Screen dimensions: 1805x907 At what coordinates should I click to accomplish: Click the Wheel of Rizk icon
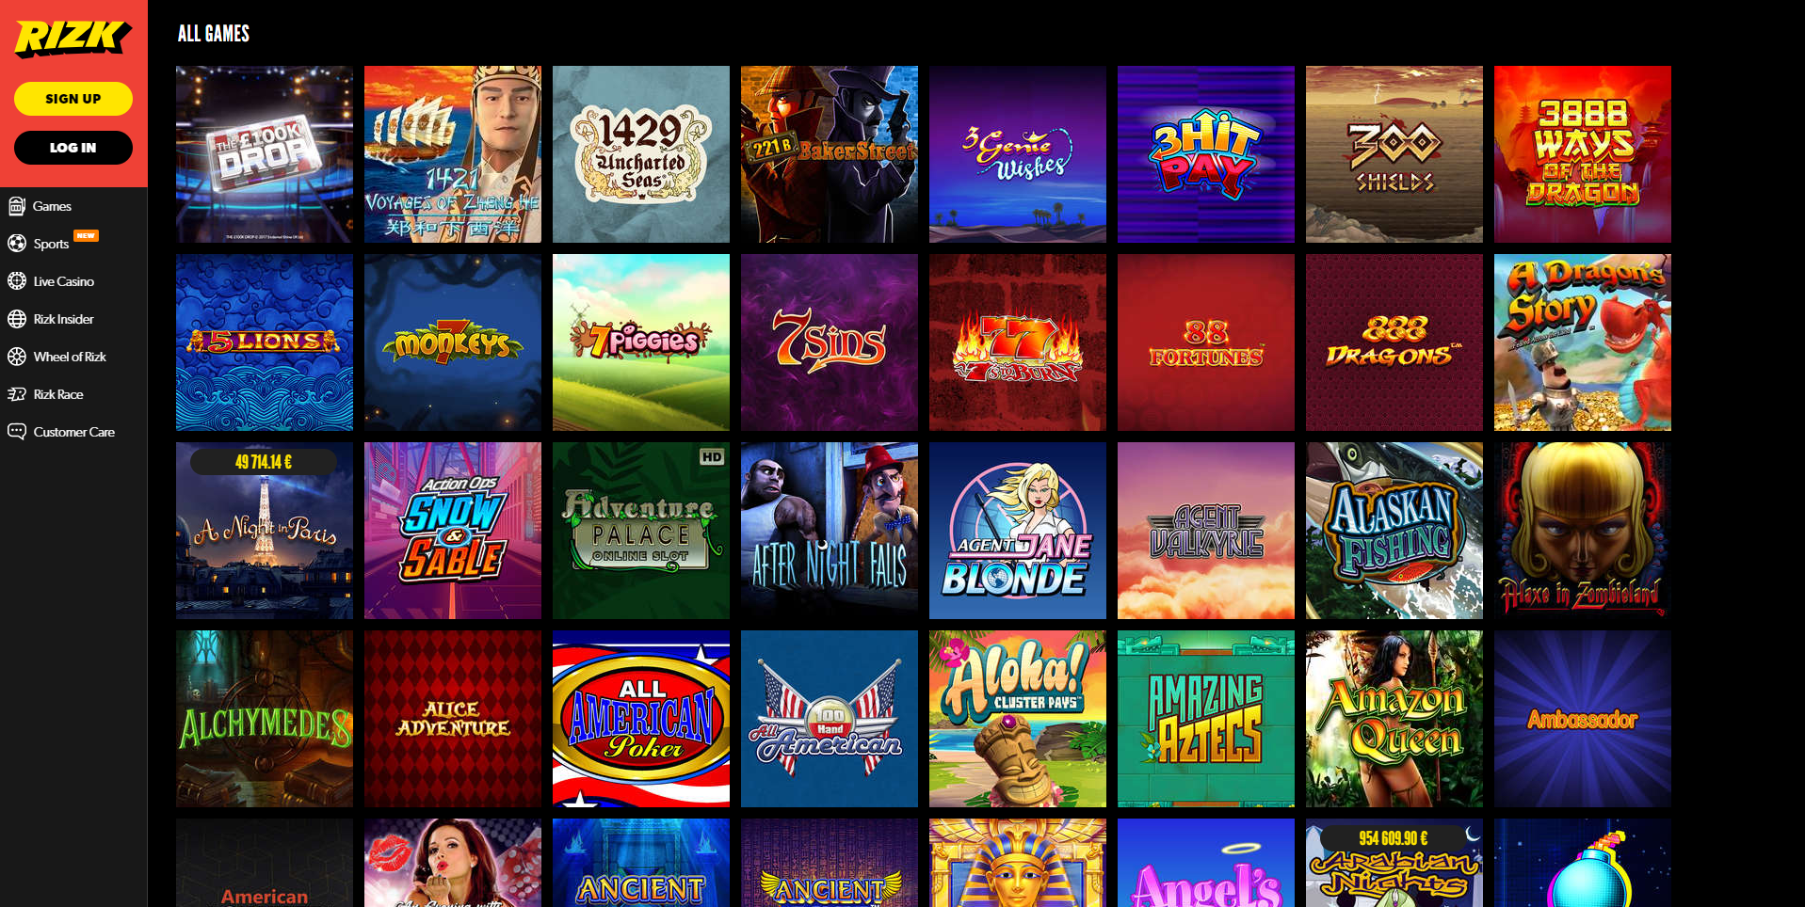click(x=17, y=357)
